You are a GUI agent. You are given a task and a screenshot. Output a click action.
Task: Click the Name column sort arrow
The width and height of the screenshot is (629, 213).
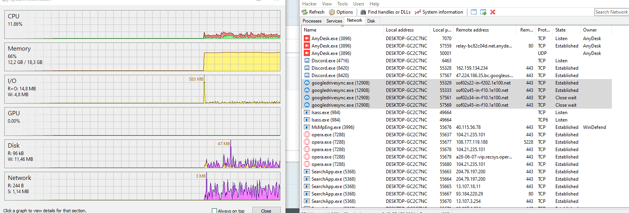click(x=343, y=26)
